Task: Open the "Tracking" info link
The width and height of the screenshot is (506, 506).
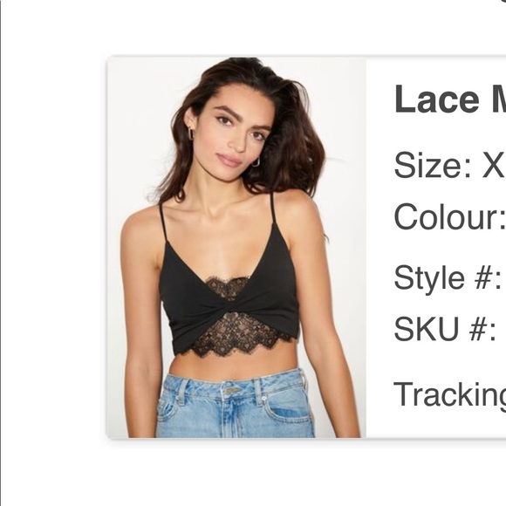Action: tap(450, 395)
